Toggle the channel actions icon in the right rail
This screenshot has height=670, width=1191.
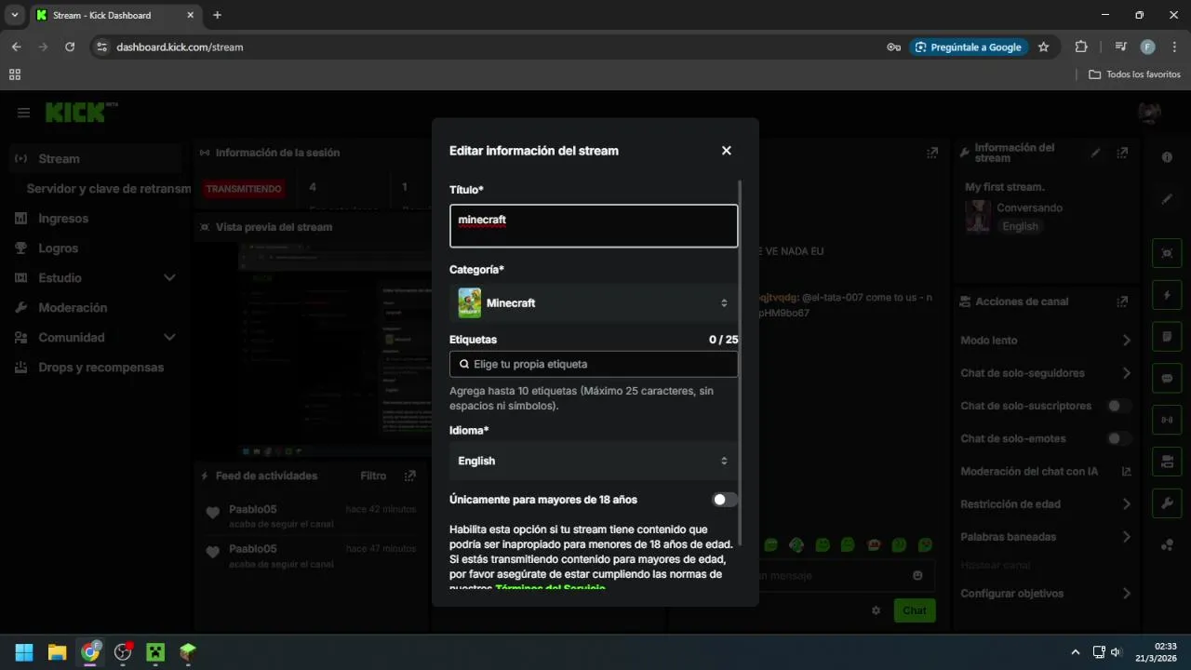[1167, 462]
